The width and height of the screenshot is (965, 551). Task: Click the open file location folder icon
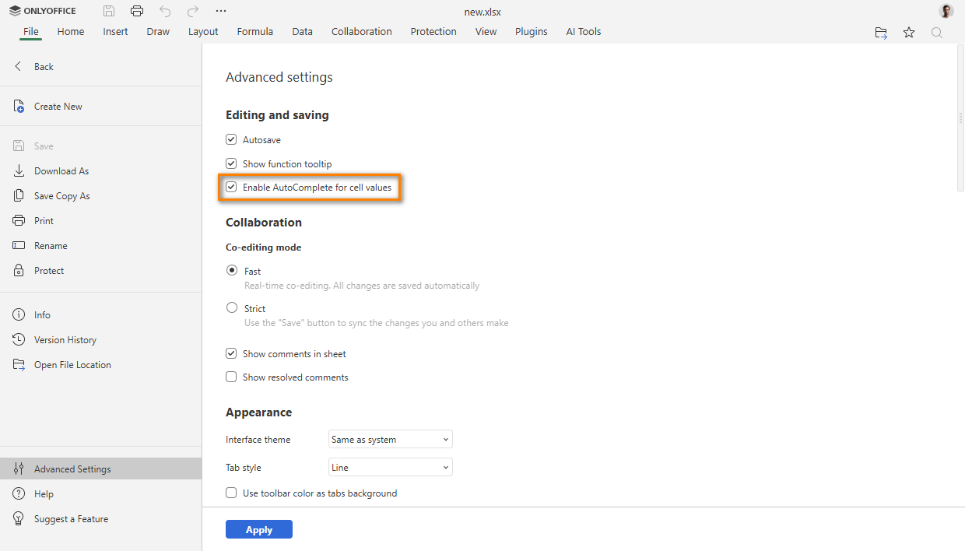(881, 33)
